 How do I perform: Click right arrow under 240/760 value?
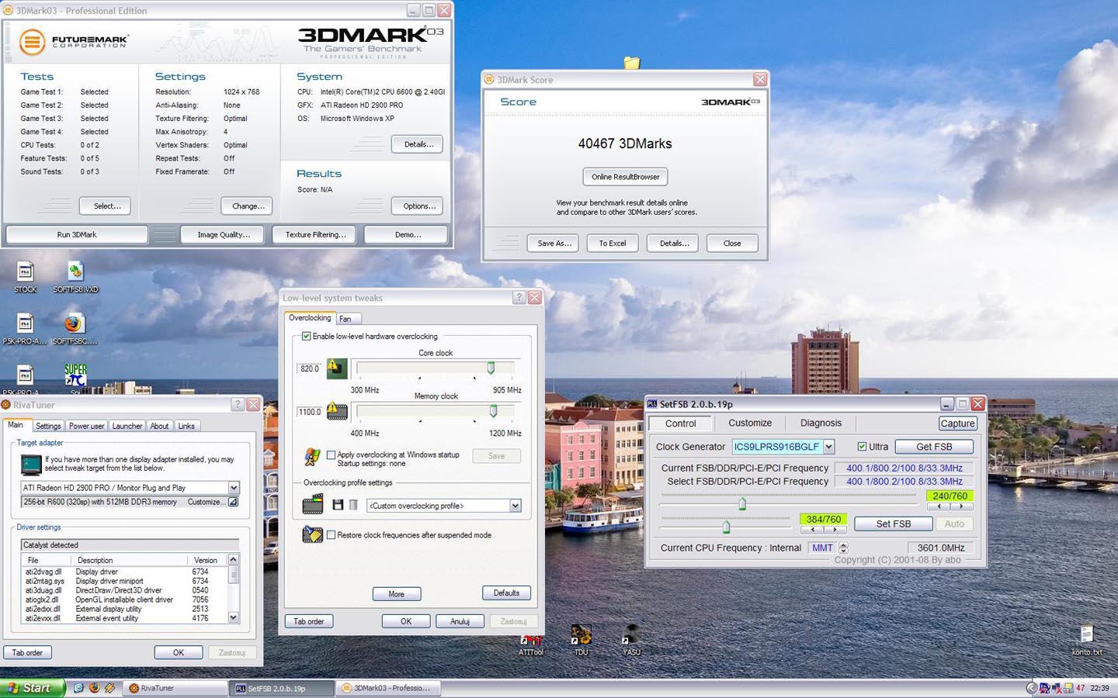961,506
